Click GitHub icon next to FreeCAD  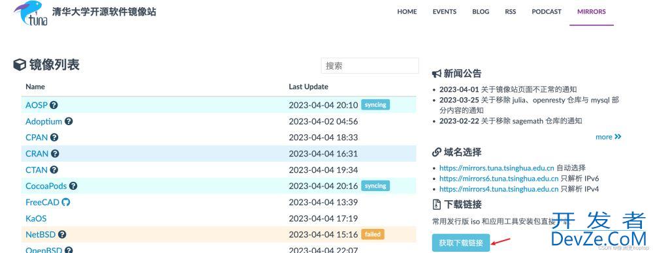66,202
